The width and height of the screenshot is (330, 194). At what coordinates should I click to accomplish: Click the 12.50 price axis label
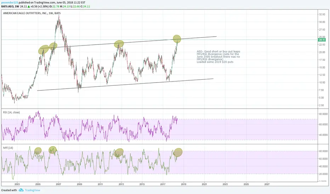click(322, 75)
